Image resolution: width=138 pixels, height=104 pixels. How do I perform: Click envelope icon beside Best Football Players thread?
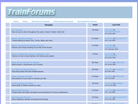(8, 69)
